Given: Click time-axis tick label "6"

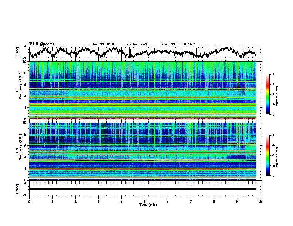Looking at the screenshot, I should coord(168,202).
